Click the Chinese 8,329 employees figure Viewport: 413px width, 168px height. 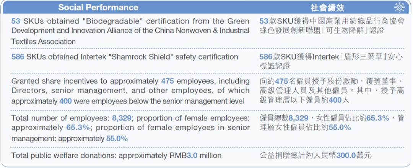pos(298,118)
